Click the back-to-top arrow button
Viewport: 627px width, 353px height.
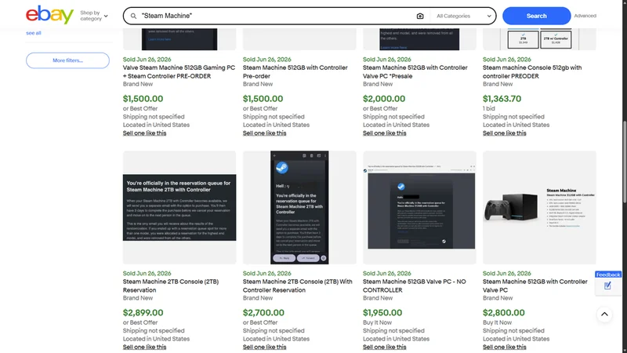tap(604, 315)
